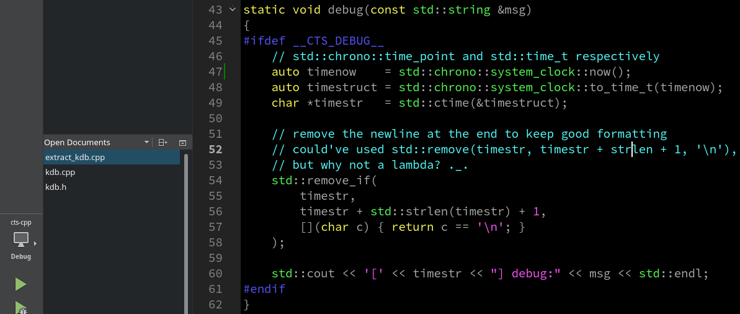
Task: Collapse the debug function fold arrow at line 43
Action: pyautogui.click(x=232, y=10)
